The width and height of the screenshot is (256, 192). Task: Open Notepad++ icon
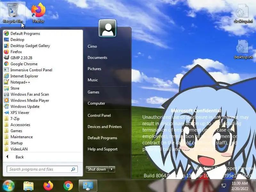pos(6,82)
